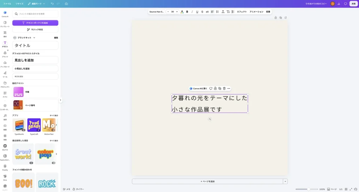Click the cloud save status icon
The width and height of the screenshot is (359, 192).
point(66,3)
